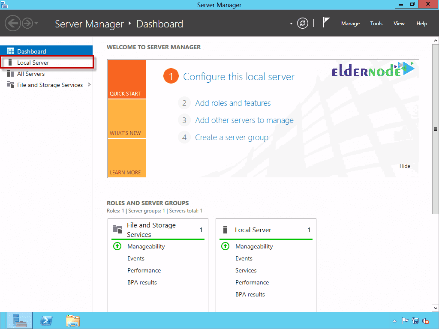
Task: Open File Explorer from the taskbar
Action: click(73, 320)
